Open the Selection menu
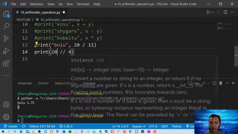This screenshot has width=238, height=134. pyautogui.click(x=36, y=4)
